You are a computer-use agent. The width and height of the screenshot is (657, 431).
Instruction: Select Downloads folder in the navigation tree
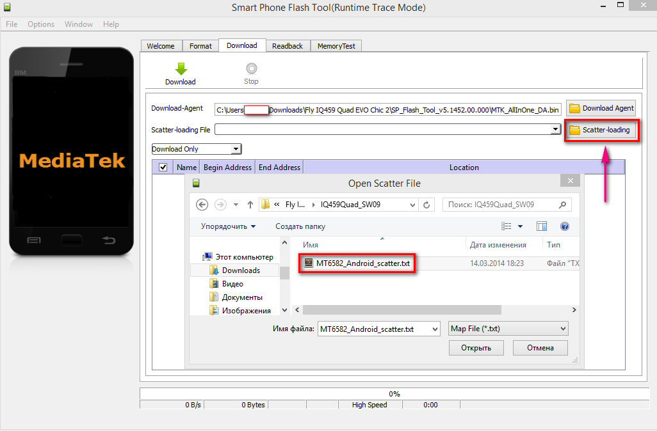pos(241,270)
